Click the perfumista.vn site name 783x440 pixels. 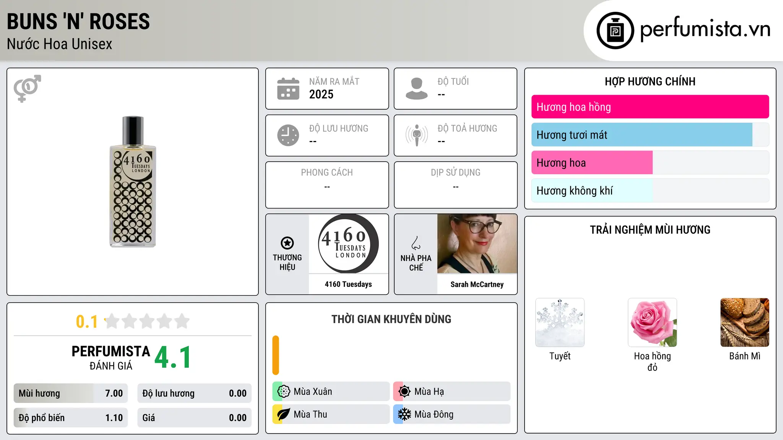tap(705, 29)
